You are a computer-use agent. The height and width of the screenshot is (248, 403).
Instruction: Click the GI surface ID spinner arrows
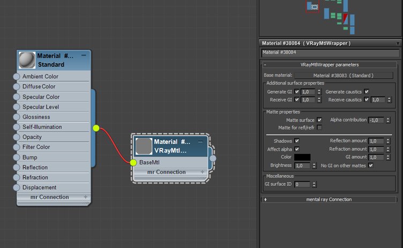[x=314, y=184]
